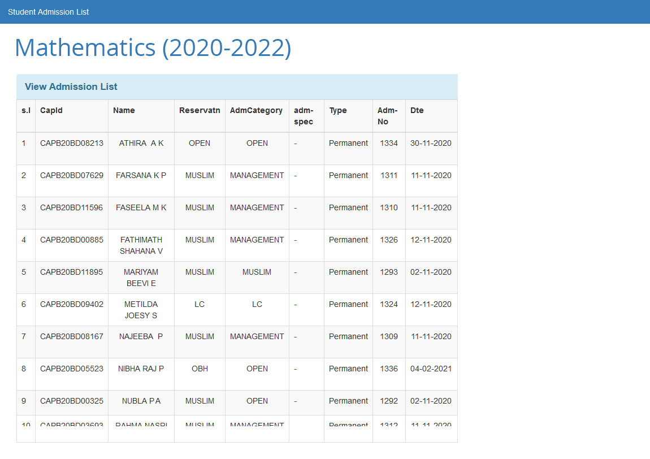Click the date 04-02-2021
Screen dimensions: 650x459
431,369
